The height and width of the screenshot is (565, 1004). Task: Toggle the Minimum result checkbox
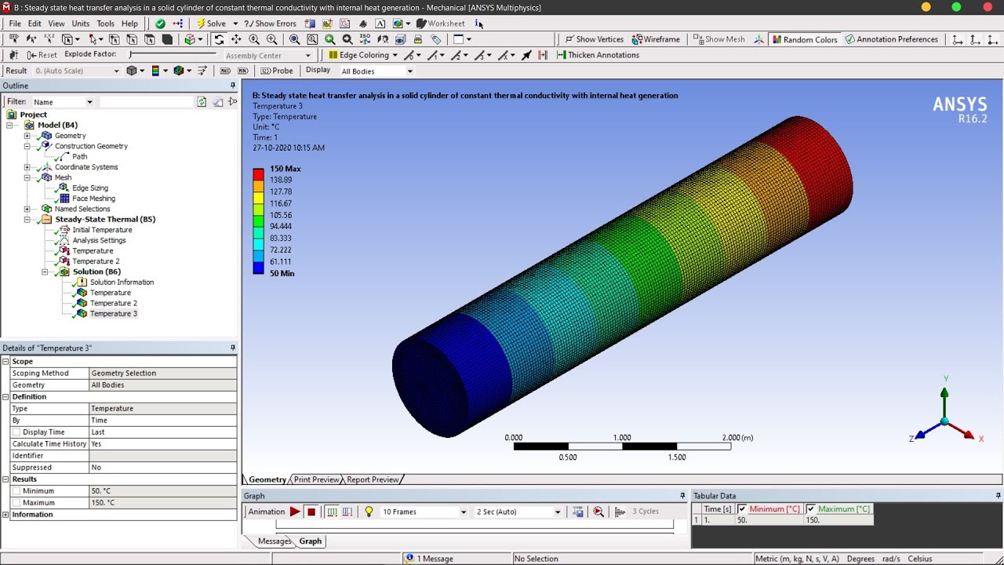(16, 491)
